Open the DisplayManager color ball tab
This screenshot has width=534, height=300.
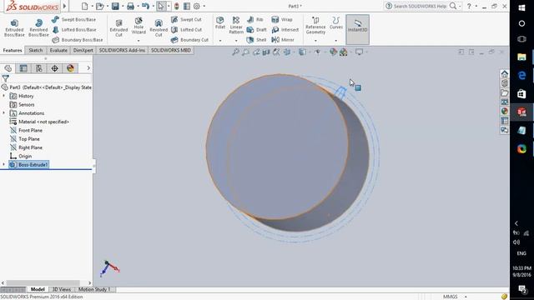[70, 68]
